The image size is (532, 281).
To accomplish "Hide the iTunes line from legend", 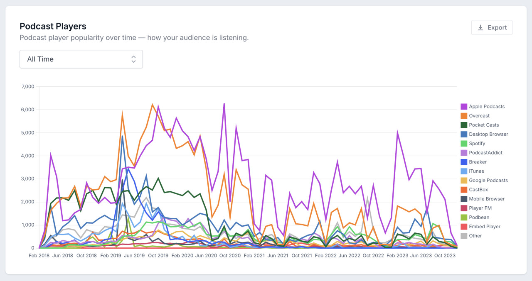I will tap(476, 171).
